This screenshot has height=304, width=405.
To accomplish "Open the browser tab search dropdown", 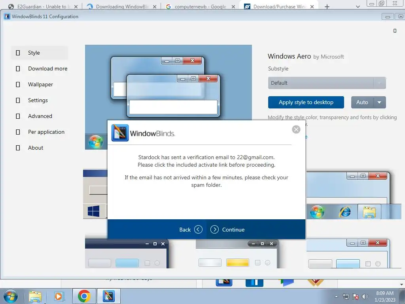I will 358,7.
